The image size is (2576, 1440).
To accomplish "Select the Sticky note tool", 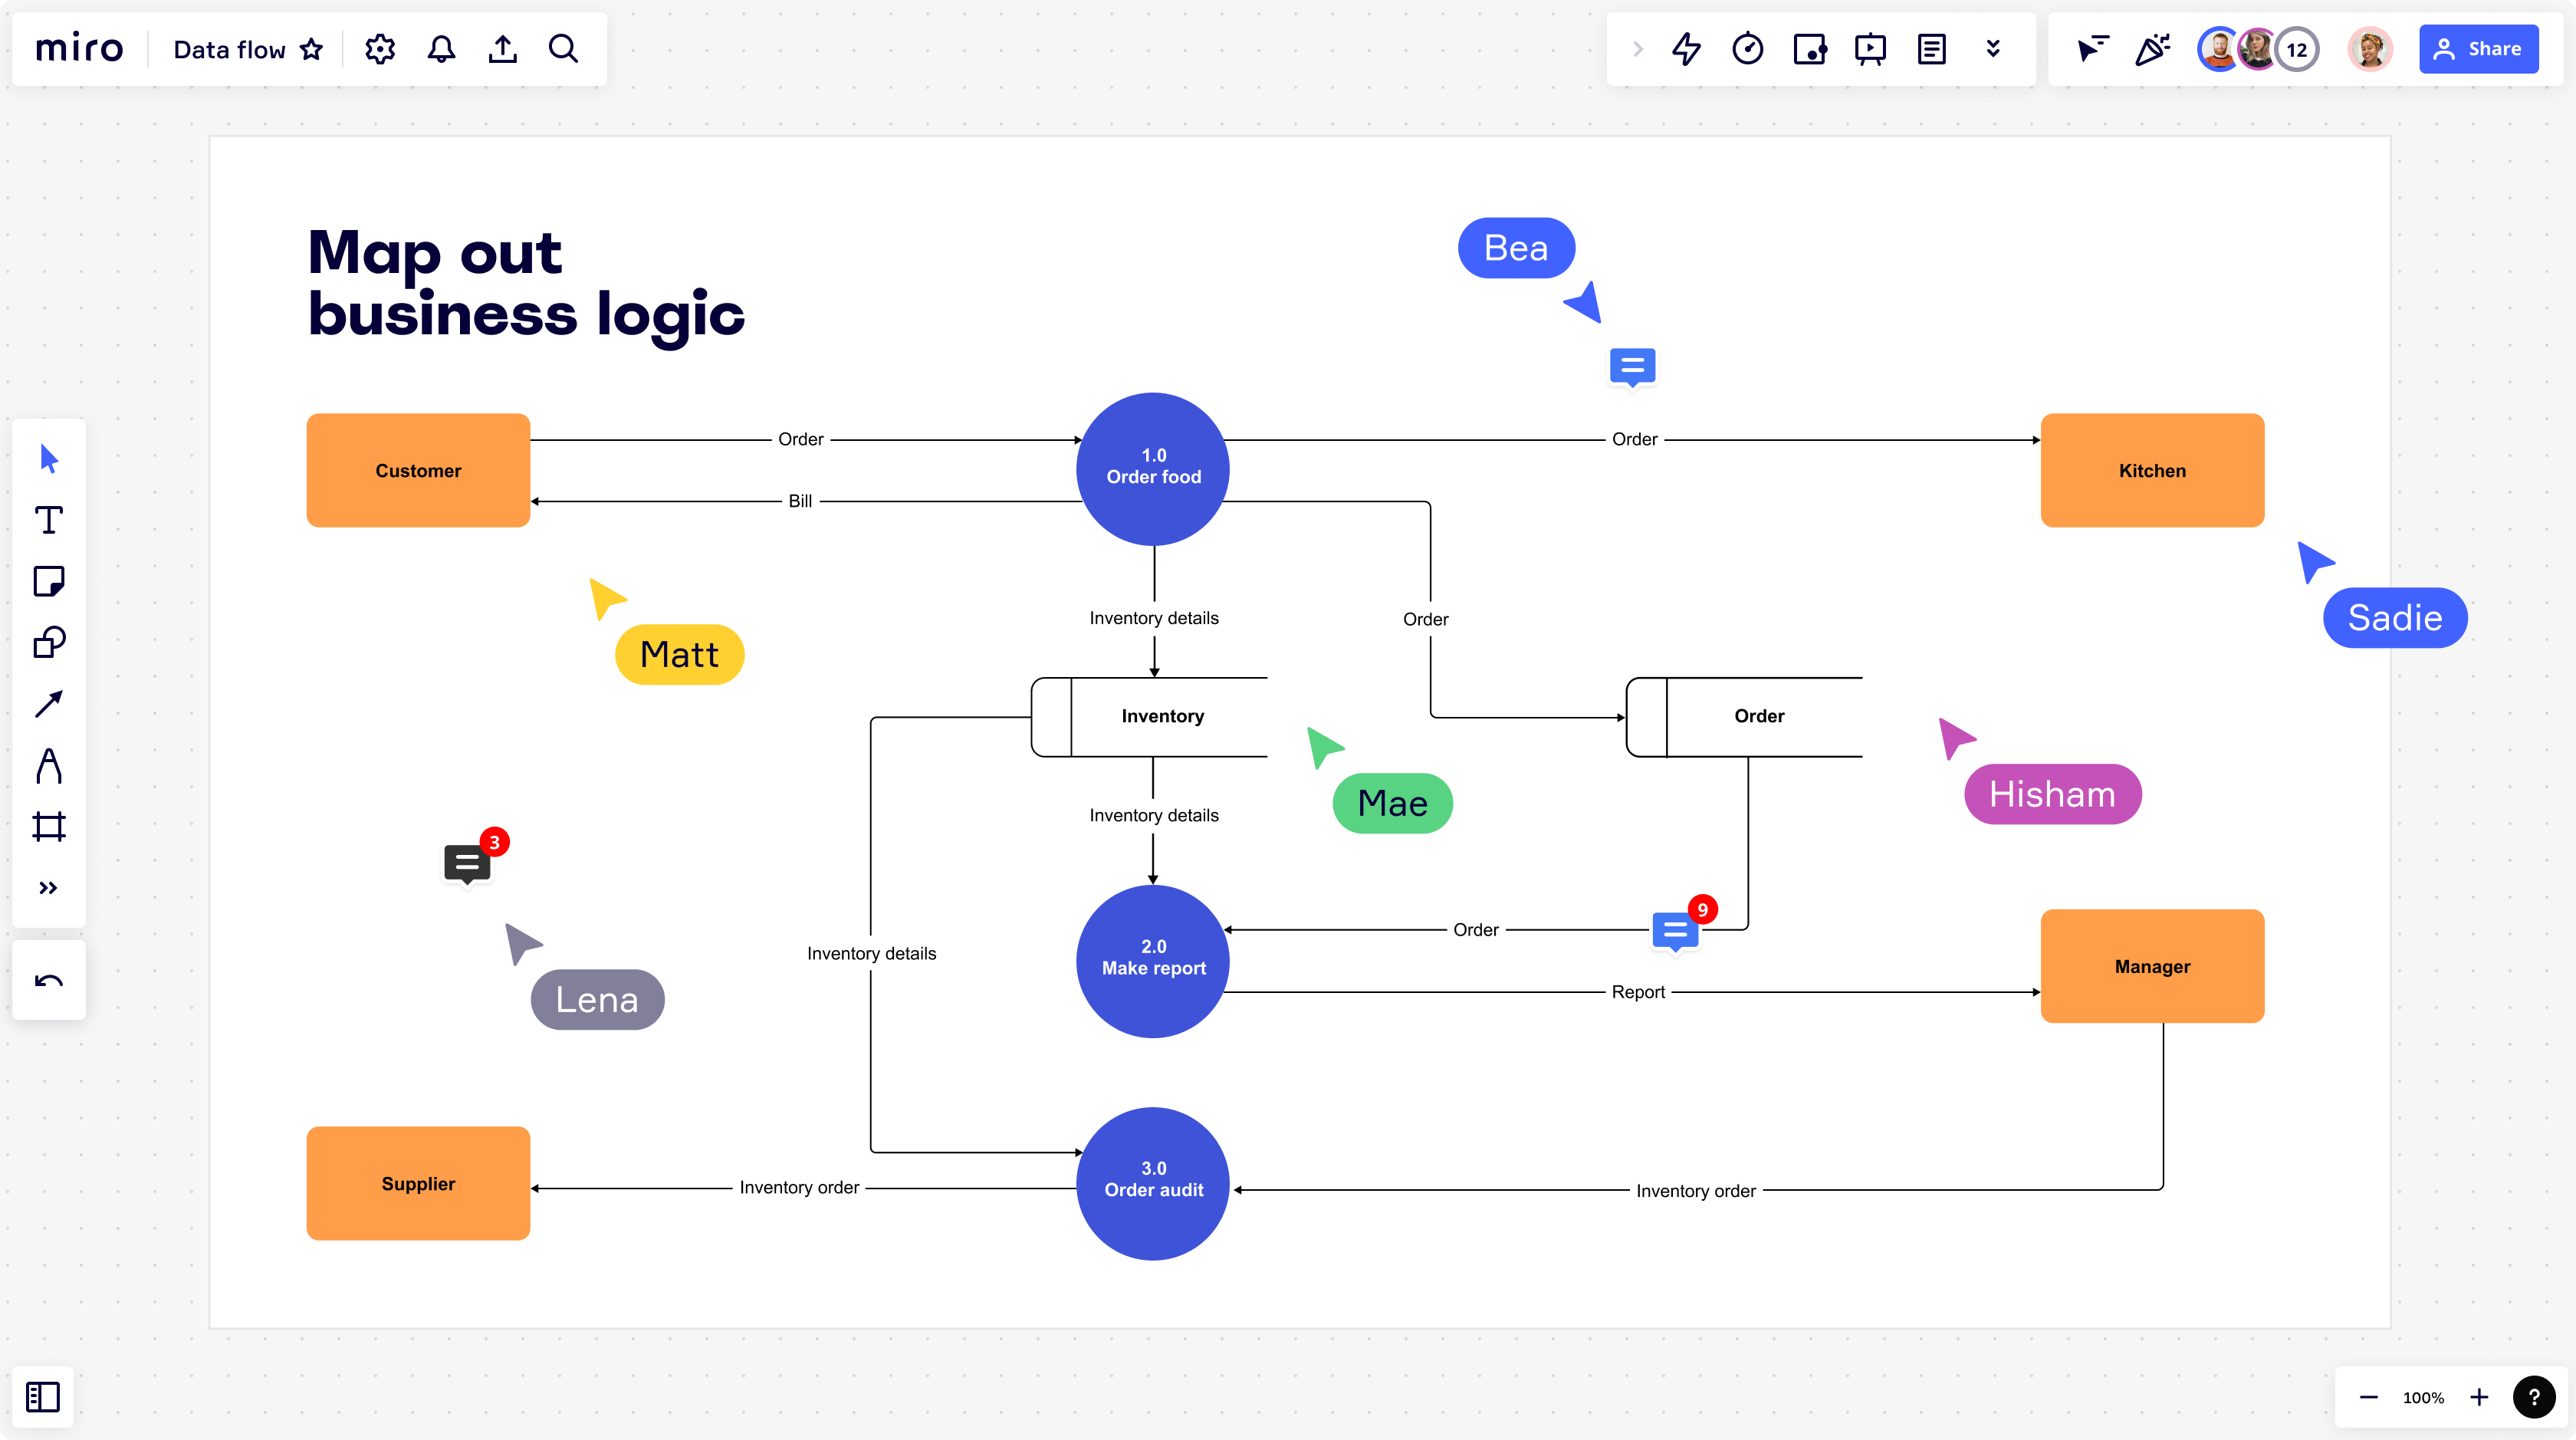I will [48, 581].
